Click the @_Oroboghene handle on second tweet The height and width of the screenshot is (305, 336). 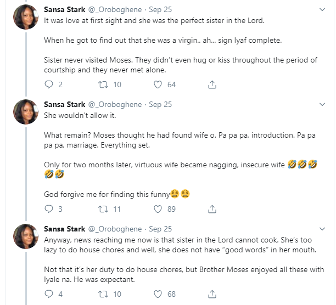coord(115,104)
